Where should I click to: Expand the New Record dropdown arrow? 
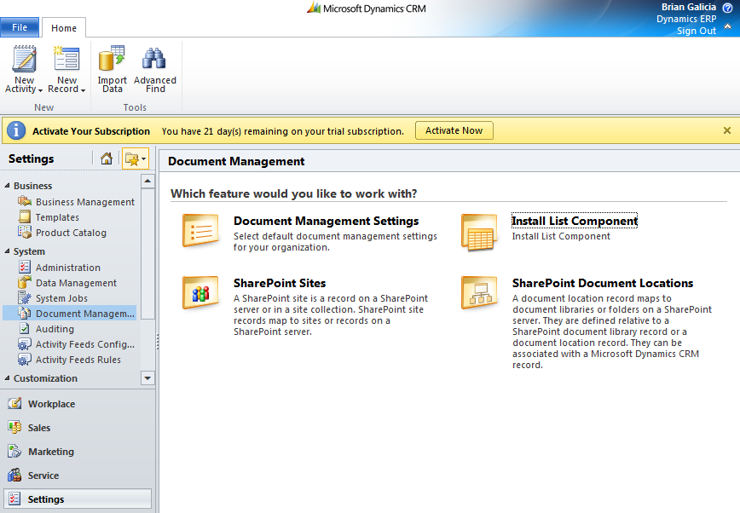[83, 90]
